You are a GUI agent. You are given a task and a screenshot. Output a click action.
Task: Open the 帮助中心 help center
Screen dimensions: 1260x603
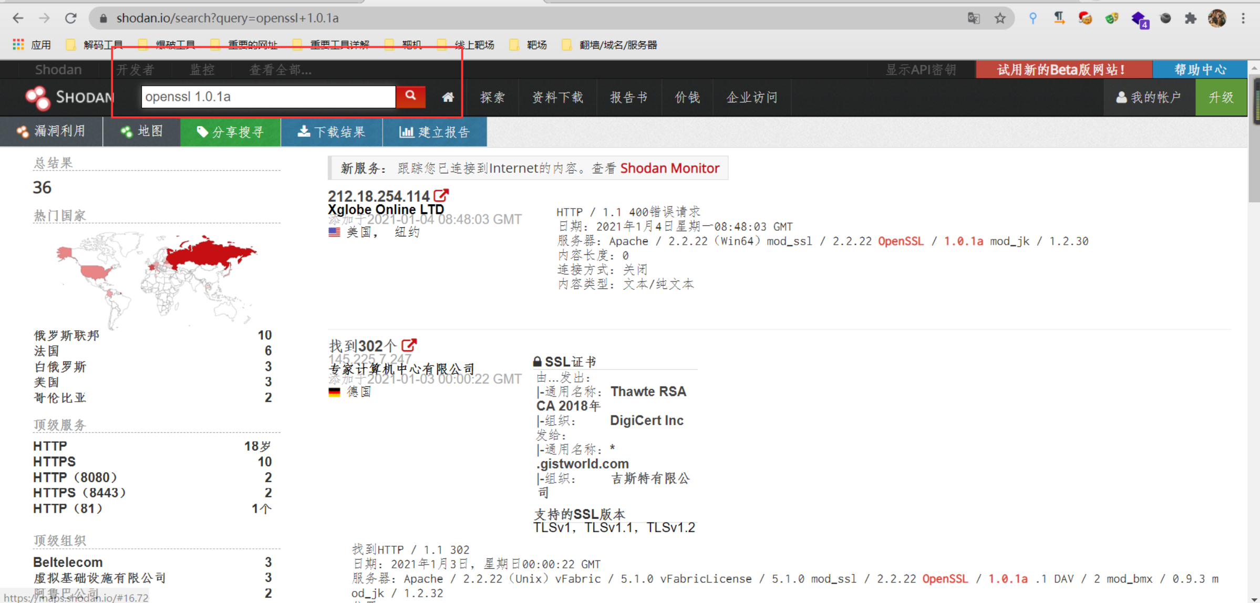pos(1200,69)
